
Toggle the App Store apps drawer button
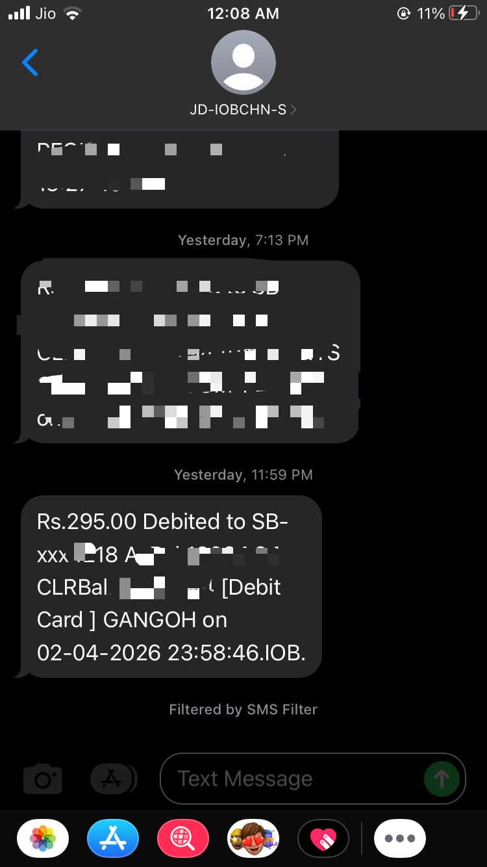[x=114, y=779]
